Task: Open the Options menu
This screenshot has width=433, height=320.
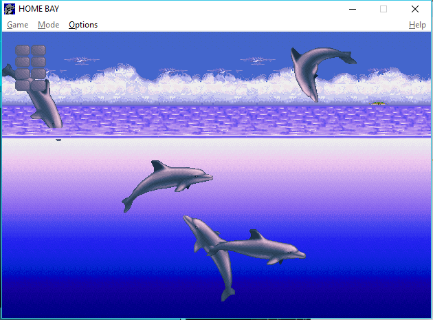Action: [x=83, y=25]
